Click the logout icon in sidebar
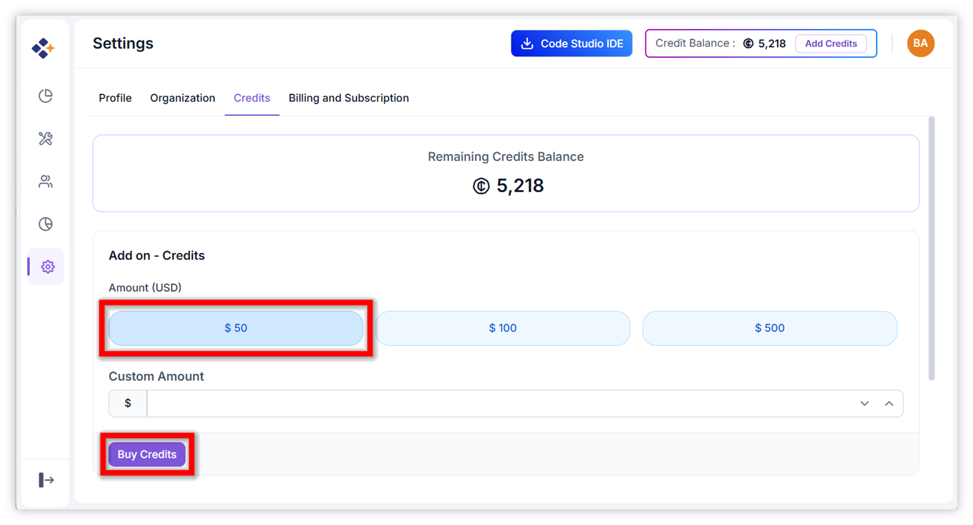This screenshot has width=973, height=525. coord(46,480)
